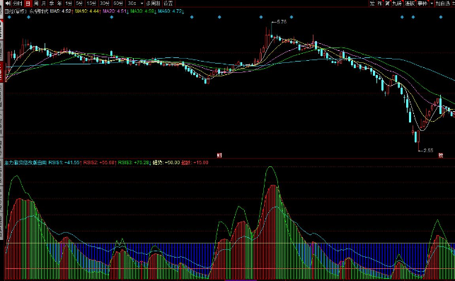Select the 周 weekly period tab
455x281 pixels.
(x=36, y=4)
